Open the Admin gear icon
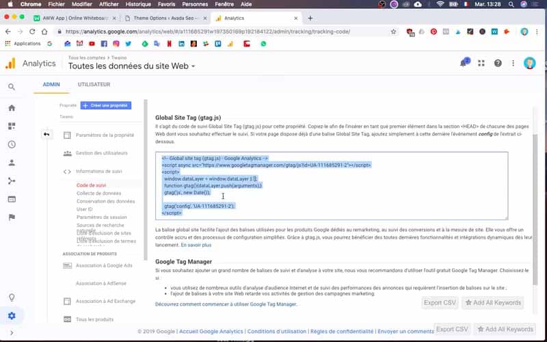Image resolution: width=547 pixels, height=342 pixels. click(x=12, y=316)
